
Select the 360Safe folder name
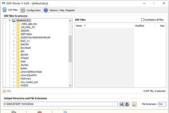tap(25, 31)
